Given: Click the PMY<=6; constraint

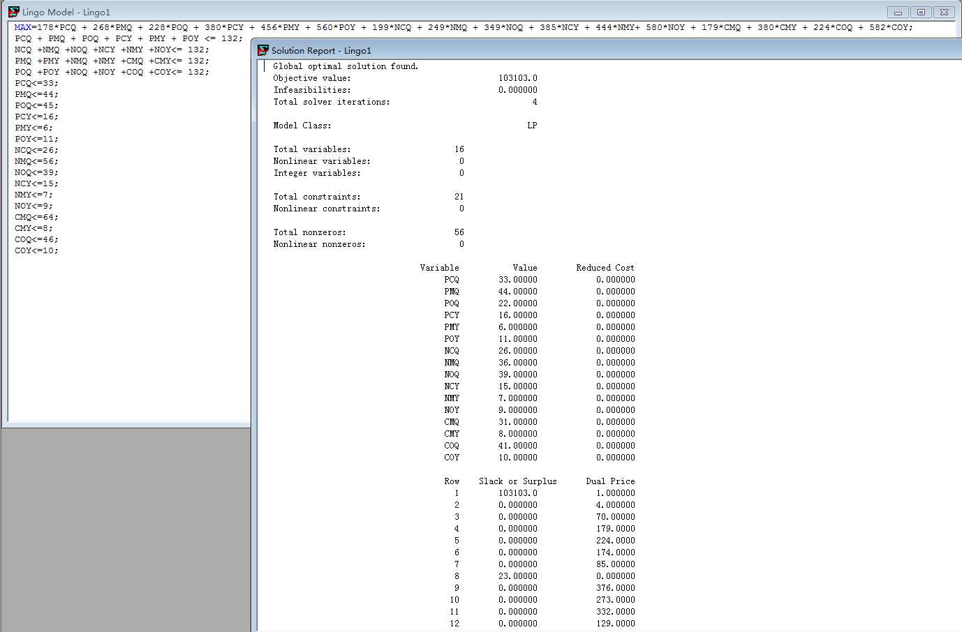Looking at the screenshot, I should [34, 128].
